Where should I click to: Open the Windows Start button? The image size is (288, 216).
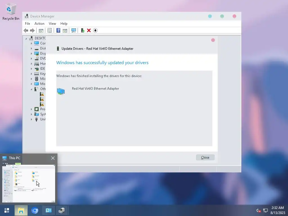(7, 210)
